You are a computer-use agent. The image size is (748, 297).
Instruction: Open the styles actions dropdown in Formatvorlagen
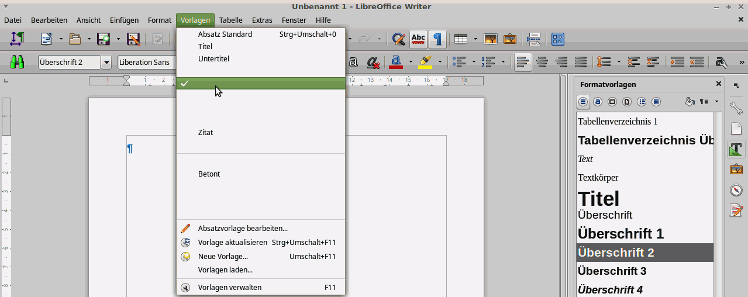pos(717,102)
